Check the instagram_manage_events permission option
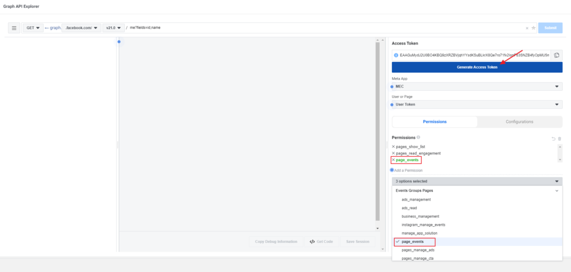 (x=477, y=225)
